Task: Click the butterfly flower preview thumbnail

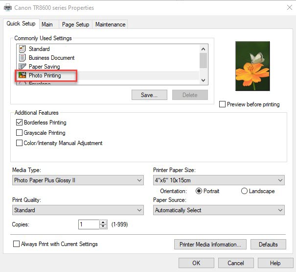Action: [x=252, y=68]
